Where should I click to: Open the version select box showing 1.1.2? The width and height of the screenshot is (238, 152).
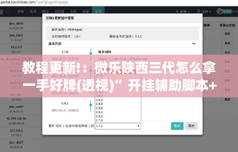pyautogui.click(x=118, y=126)
